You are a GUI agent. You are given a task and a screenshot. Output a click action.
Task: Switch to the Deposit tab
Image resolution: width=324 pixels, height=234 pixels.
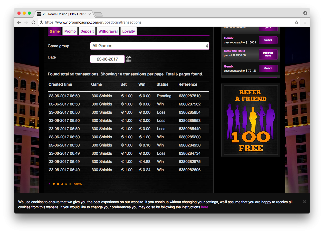tap(87, 31)
